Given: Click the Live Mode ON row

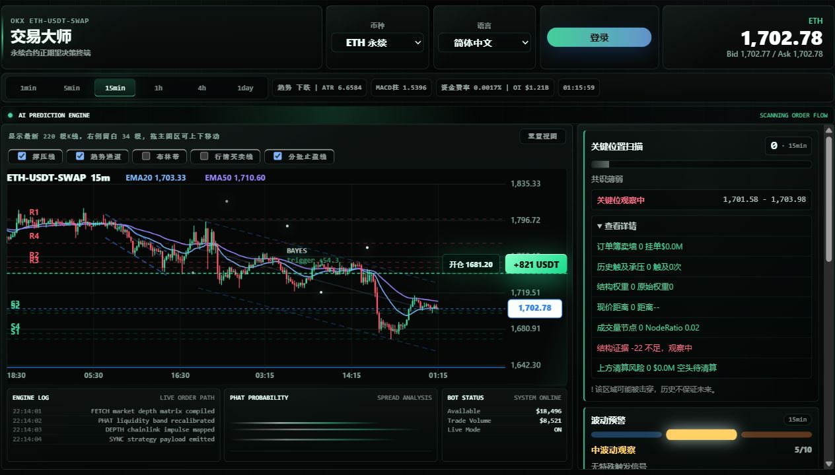Looking at the screenshot, I should pos(504,429).
